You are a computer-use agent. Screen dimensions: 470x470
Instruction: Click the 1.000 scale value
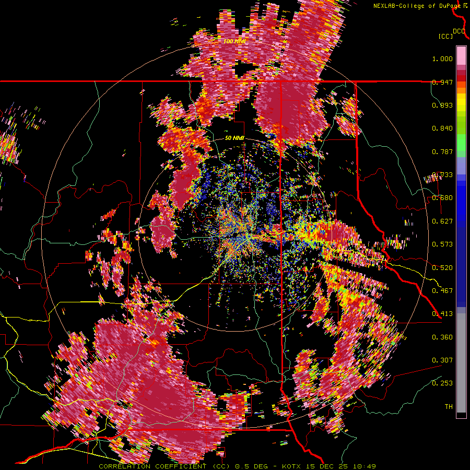coord(442,58)
